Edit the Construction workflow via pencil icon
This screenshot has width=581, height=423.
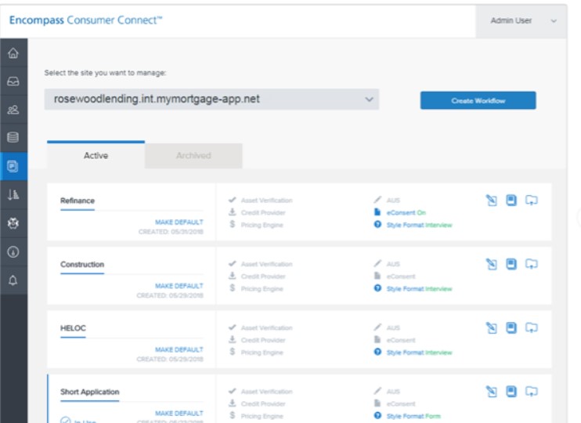click(x=491, y=264)
